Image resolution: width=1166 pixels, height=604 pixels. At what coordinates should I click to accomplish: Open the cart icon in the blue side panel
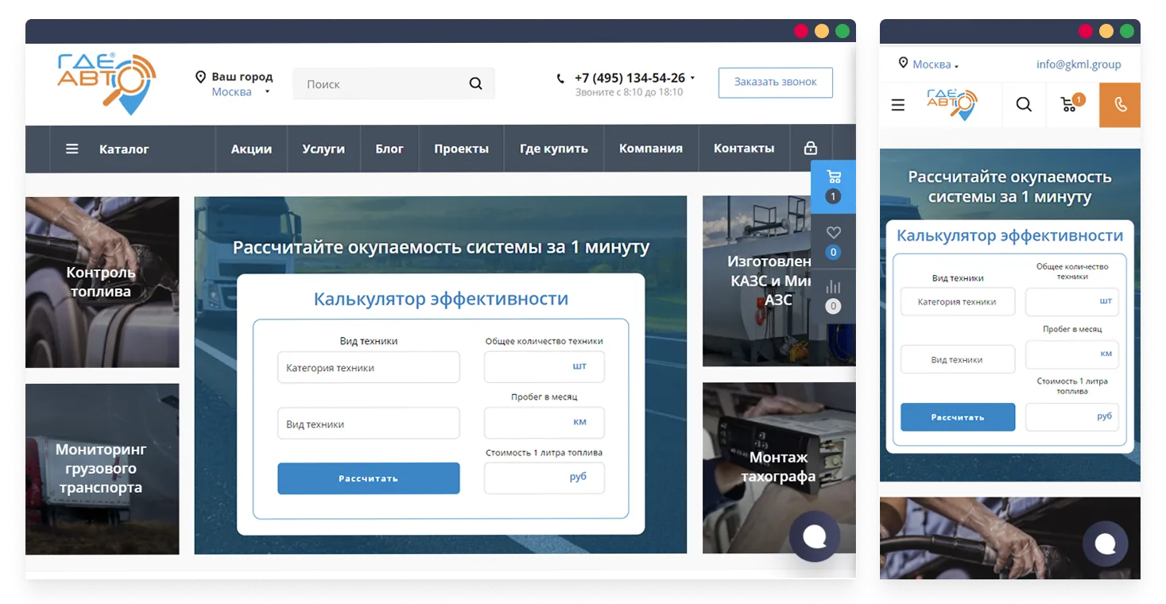833,177
